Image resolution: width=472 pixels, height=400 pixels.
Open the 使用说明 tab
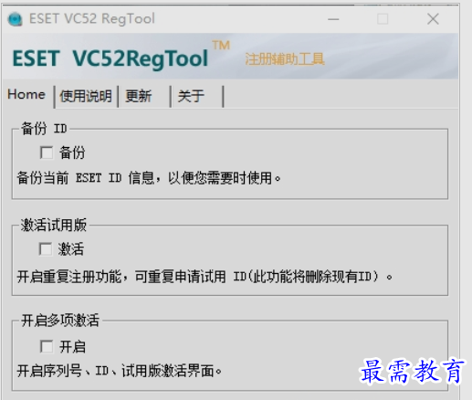pos(86,96)
